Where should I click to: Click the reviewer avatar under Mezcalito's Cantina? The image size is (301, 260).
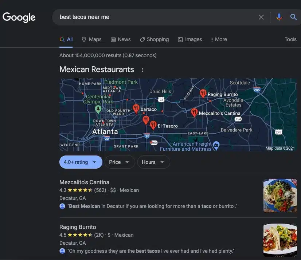(x=62, y=206)
